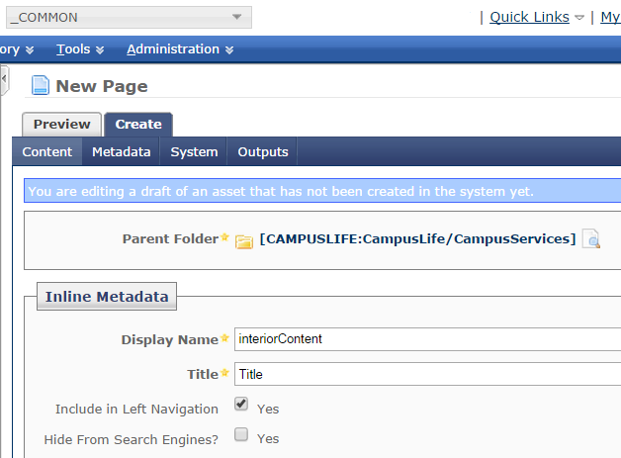Click into the Title text field
The height and width of the screenshot is (458, 621).
point(428,374)
